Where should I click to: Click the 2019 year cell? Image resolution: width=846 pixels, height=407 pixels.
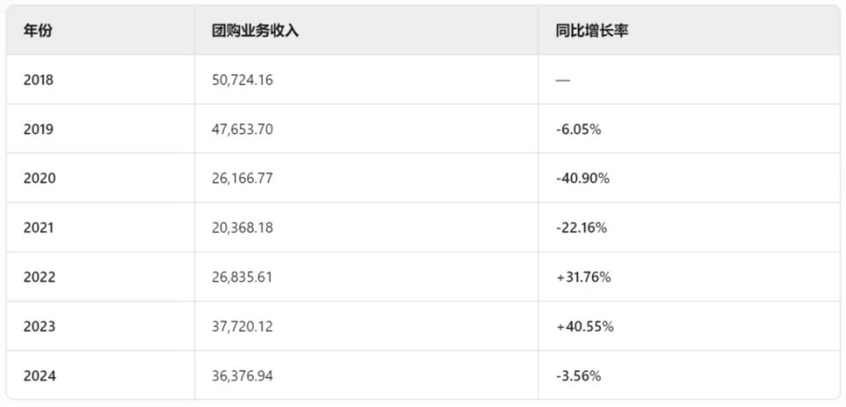click(x=39, y=129)
